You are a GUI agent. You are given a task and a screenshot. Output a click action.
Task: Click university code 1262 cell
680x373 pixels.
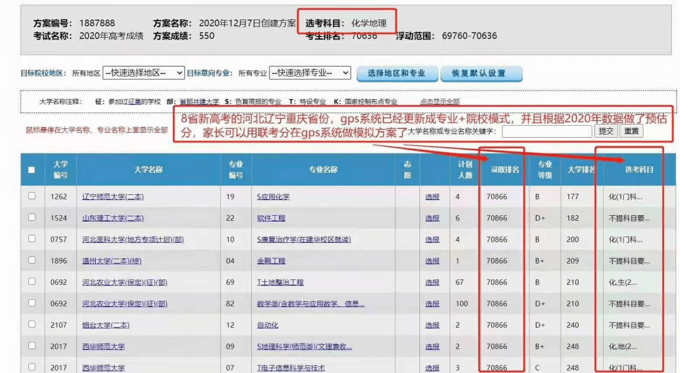click(59, 197)
